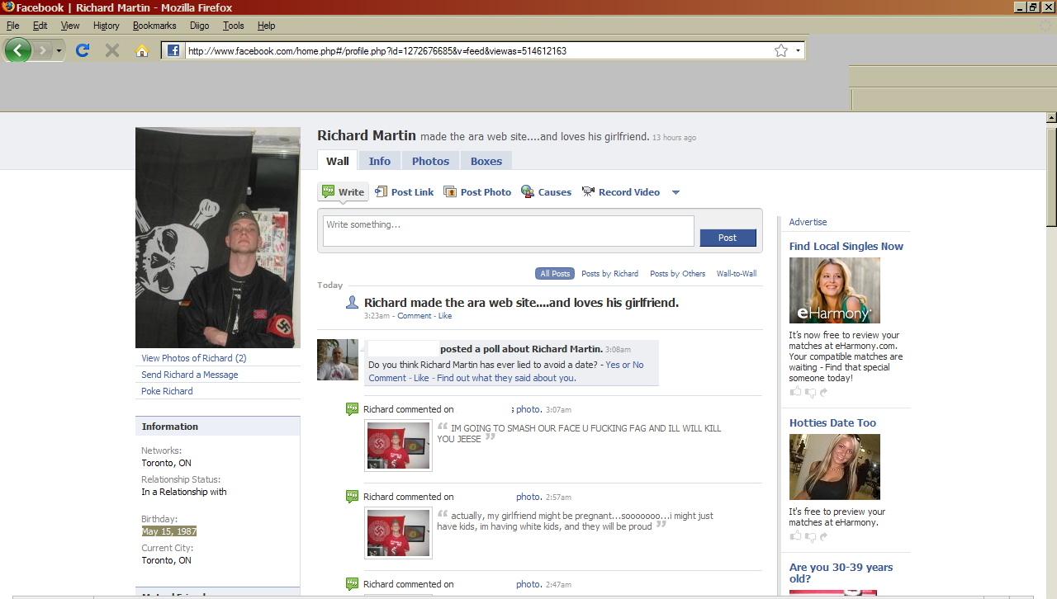Answer Yes on the poll
This screenshot has width=1057, height=599.
tap(614, 365)
